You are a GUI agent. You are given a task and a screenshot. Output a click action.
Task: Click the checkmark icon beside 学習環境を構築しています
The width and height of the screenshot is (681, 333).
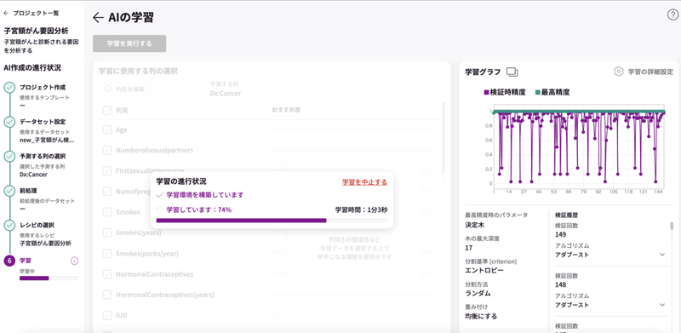pos(159,195)
